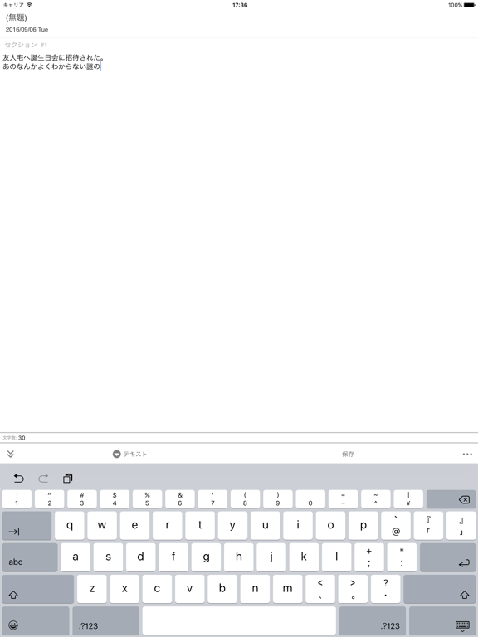Collapse keyboard using double-chevron icon

click(11, 454)
